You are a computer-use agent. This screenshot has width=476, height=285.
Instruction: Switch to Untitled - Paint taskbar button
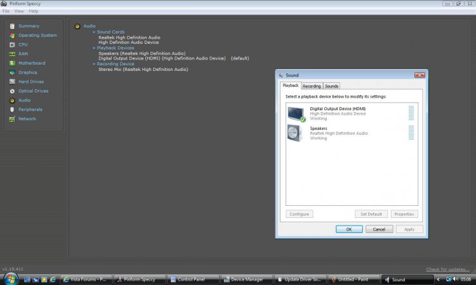point(354,279)
